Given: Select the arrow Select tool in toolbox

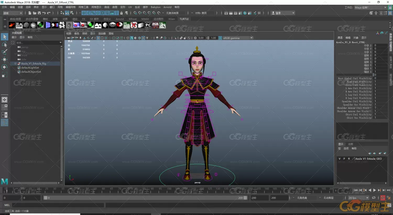Looking at the screenshot, I should click(x=4, y=37).
